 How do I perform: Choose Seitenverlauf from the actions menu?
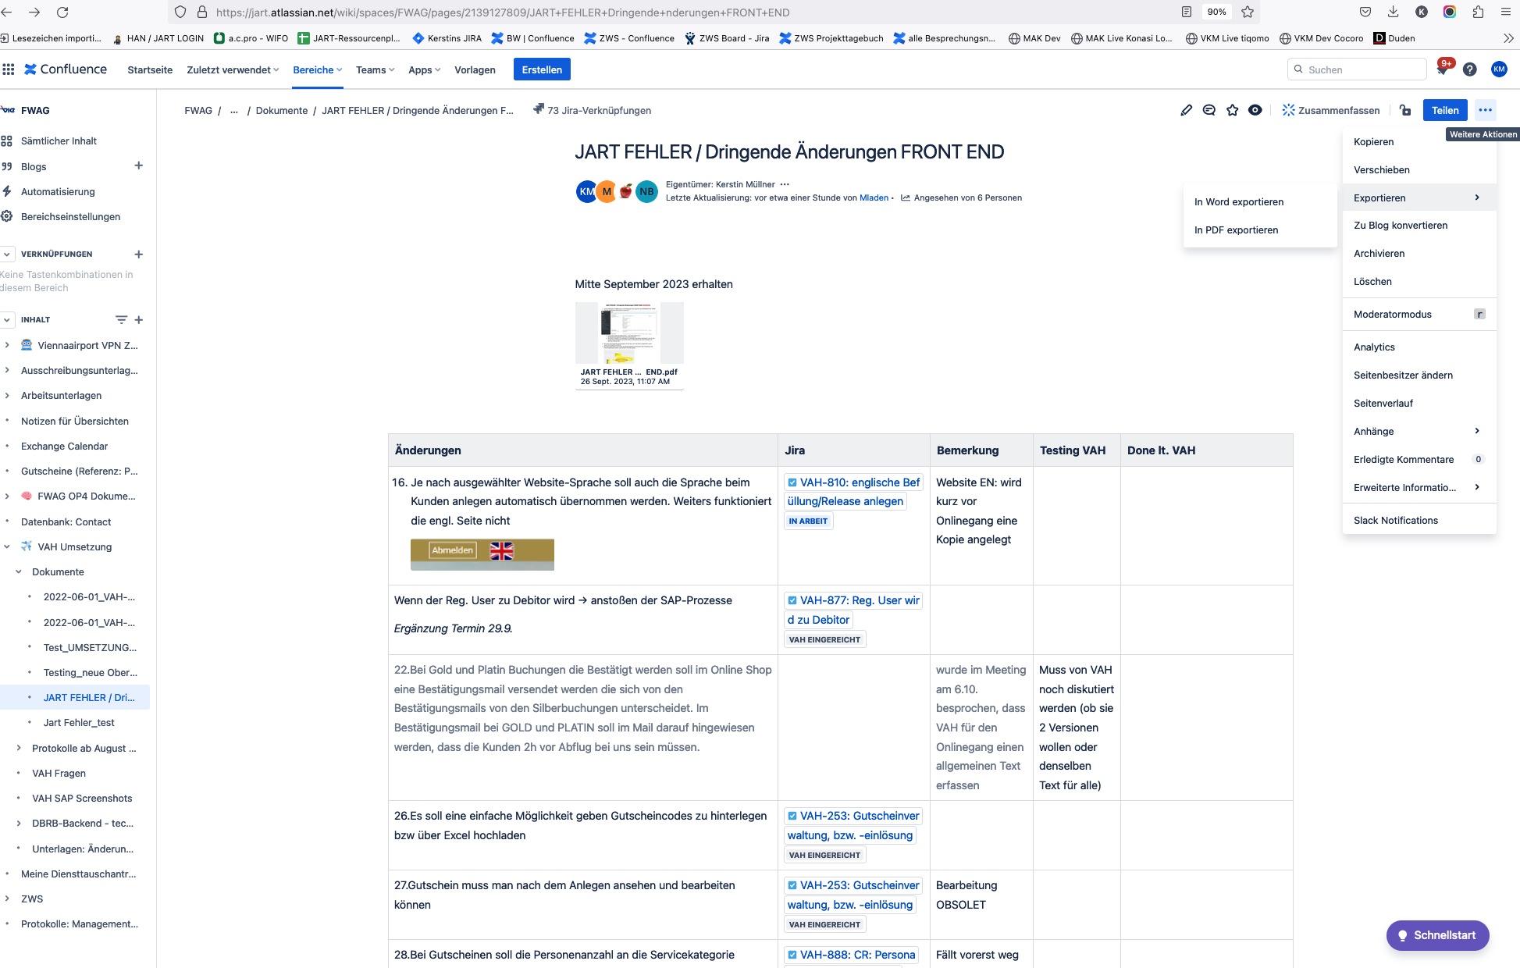coord(1383,403)
